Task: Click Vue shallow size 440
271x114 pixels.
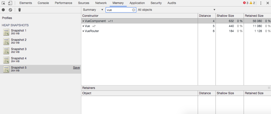Action: 231,26
